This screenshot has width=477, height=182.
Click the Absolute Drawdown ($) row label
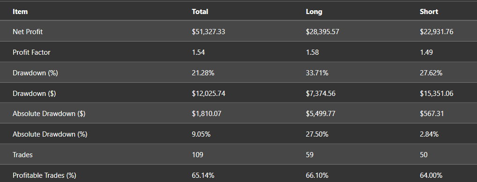coord(49,114)
